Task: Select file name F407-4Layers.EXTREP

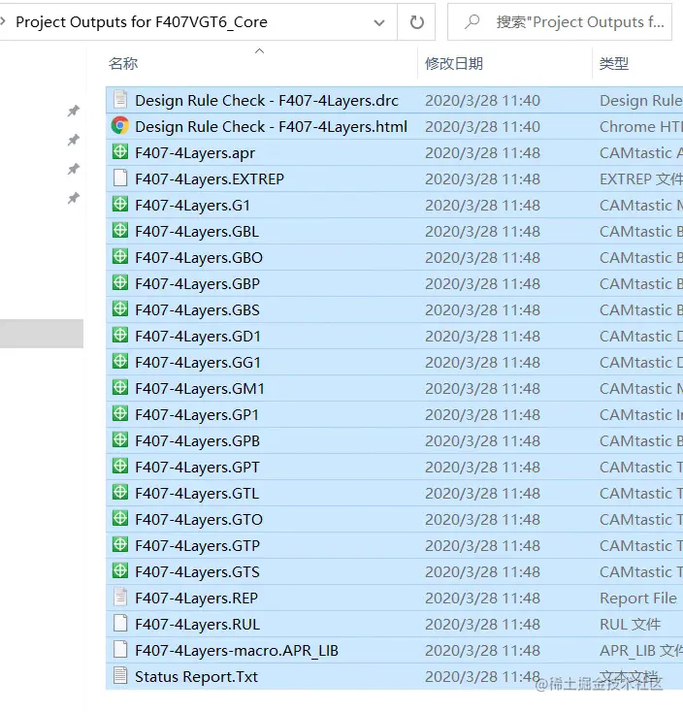Action: (x=210, y=178)
